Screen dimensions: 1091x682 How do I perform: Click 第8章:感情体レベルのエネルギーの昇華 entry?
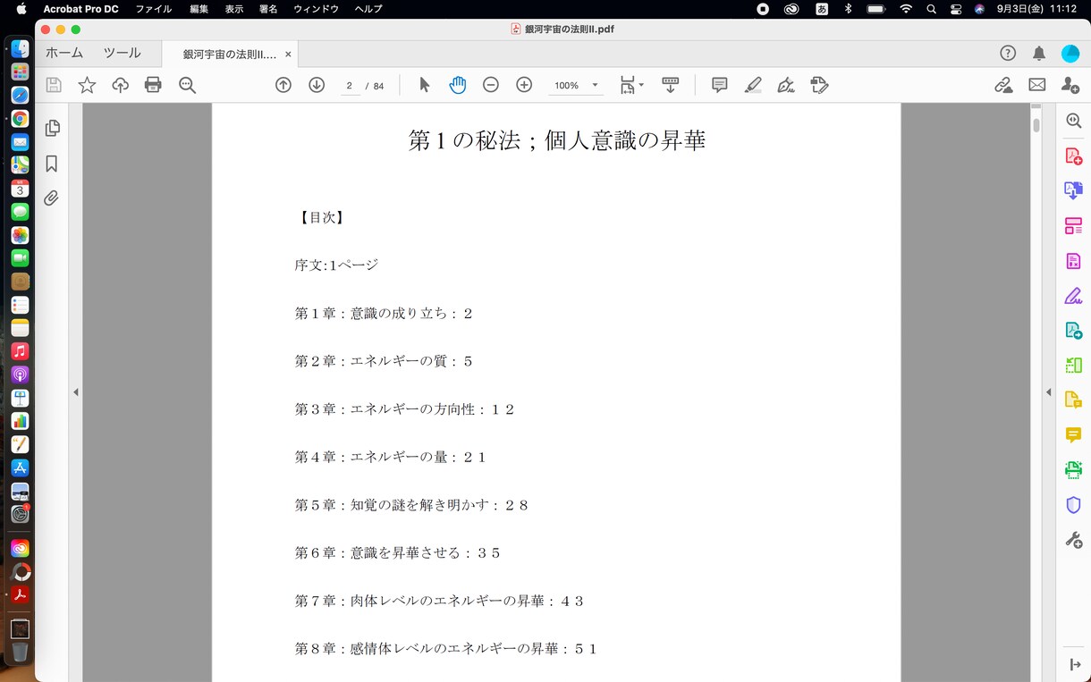click(x=446, y=649)
